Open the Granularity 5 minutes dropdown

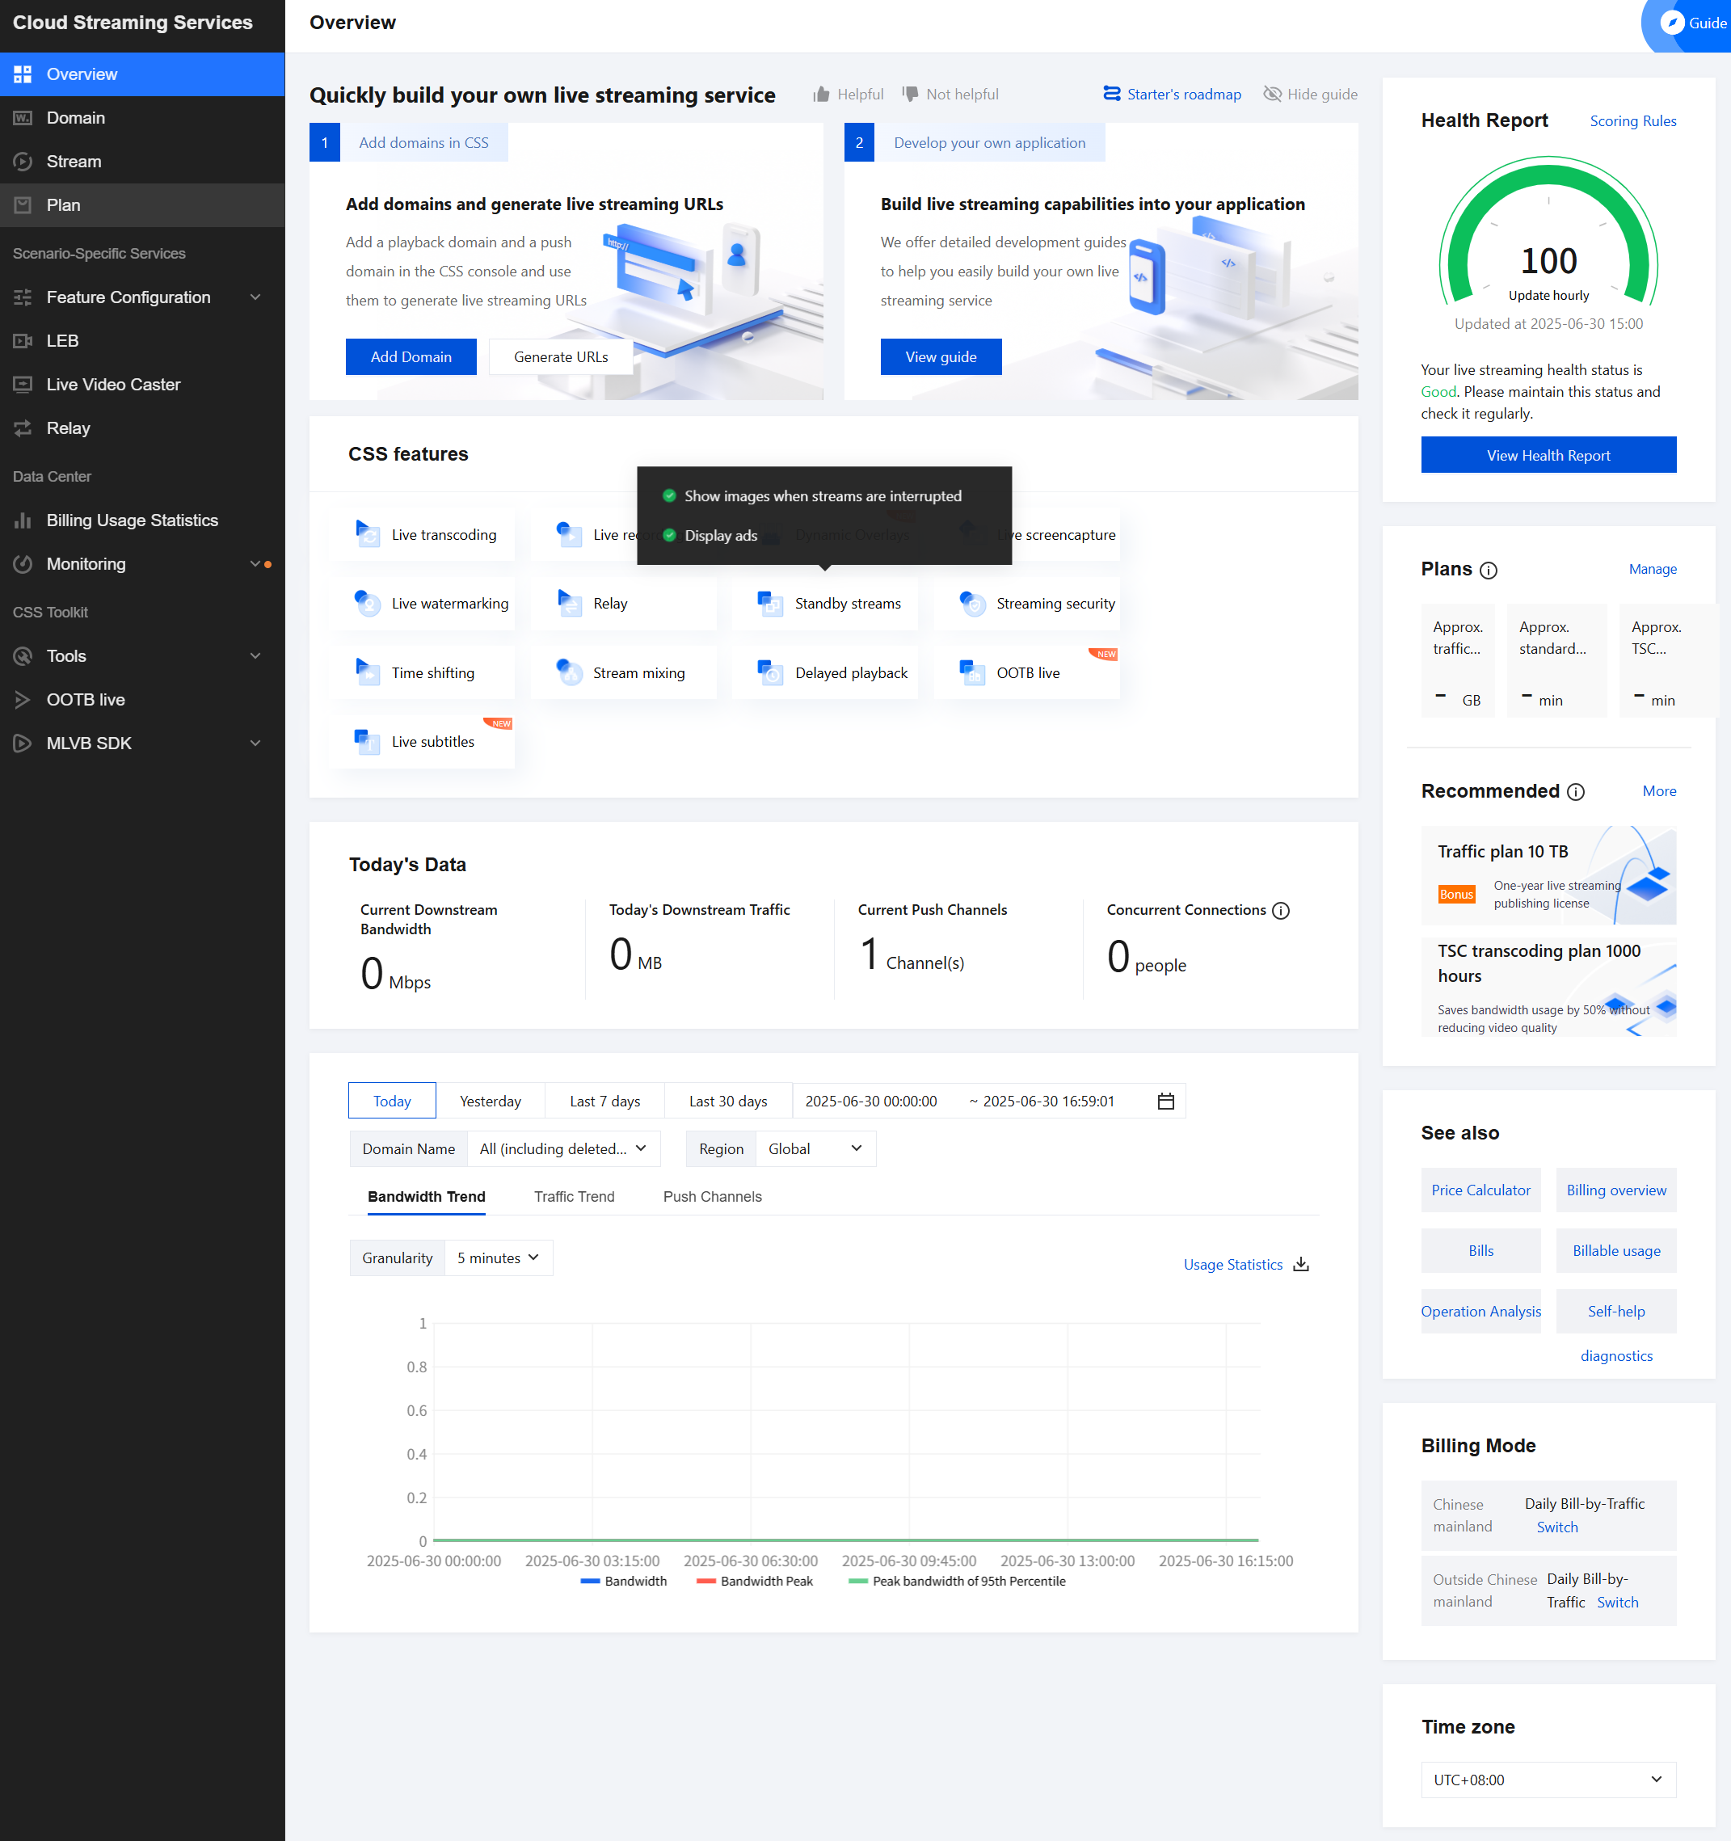499,1258
